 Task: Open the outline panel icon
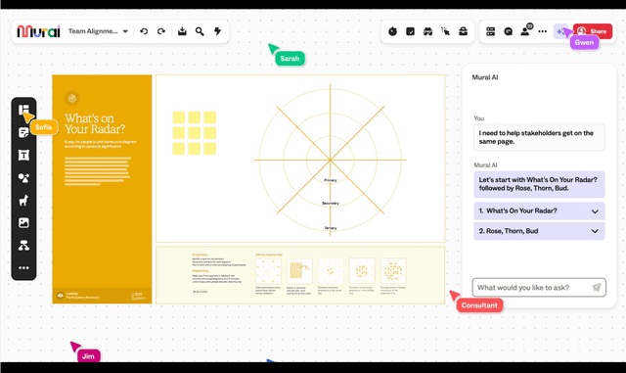[x=490, y=31]
